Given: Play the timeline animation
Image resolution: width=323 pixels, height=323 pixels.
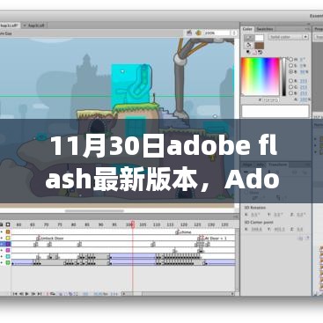Looking at the screenshot, I should tap(27, 294).
